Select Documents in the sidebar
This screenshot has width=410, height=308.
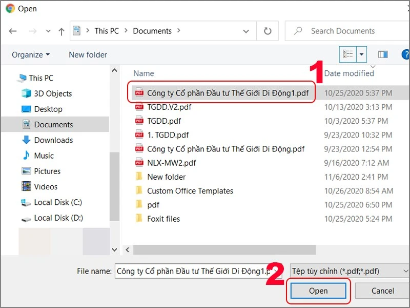pyautogui.click(x=53, y=124)
